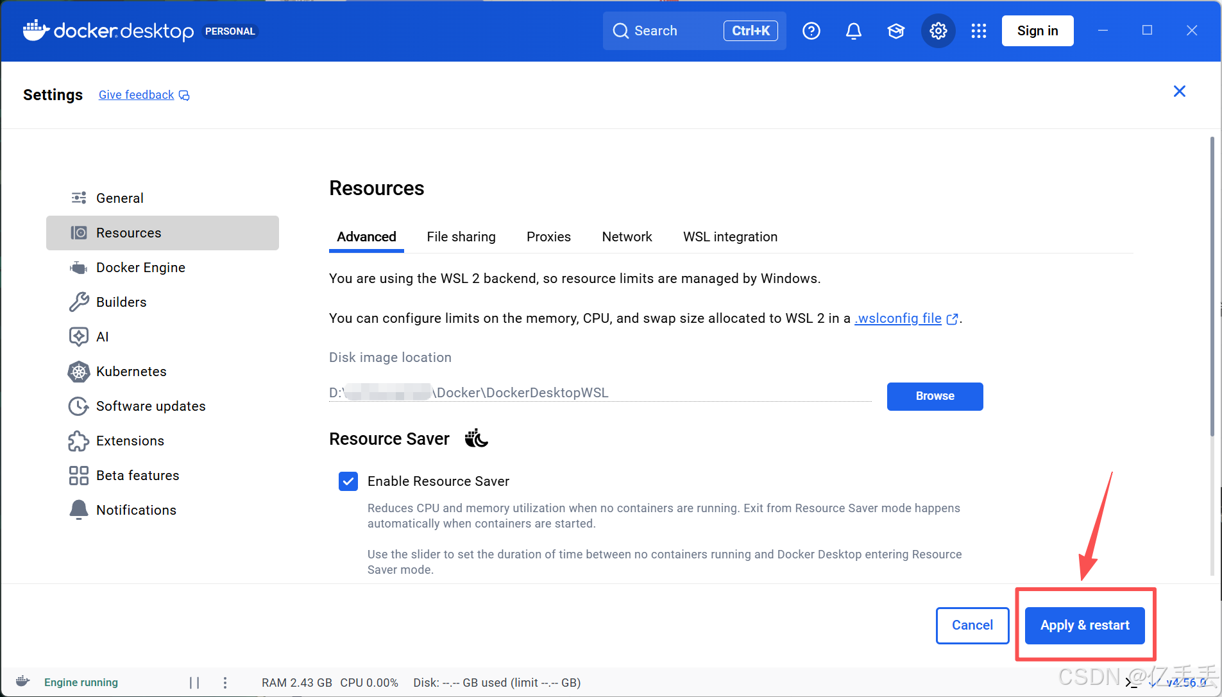Open the help question mark icon
1222x697 pixels.
coord(811,31)
